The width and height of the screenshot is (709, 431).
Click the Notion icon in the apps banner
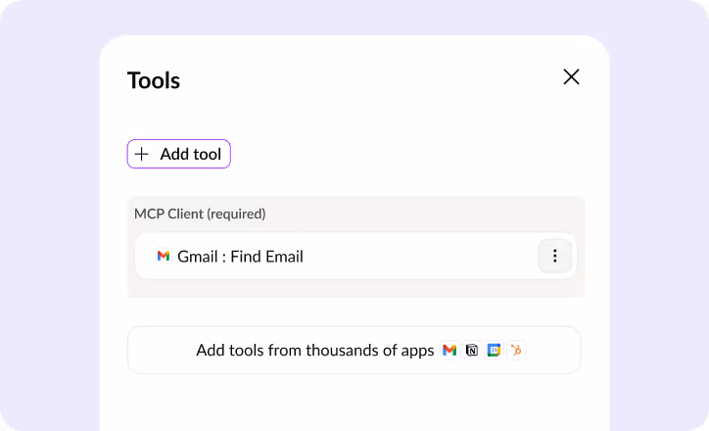click(x=472, y=350)
